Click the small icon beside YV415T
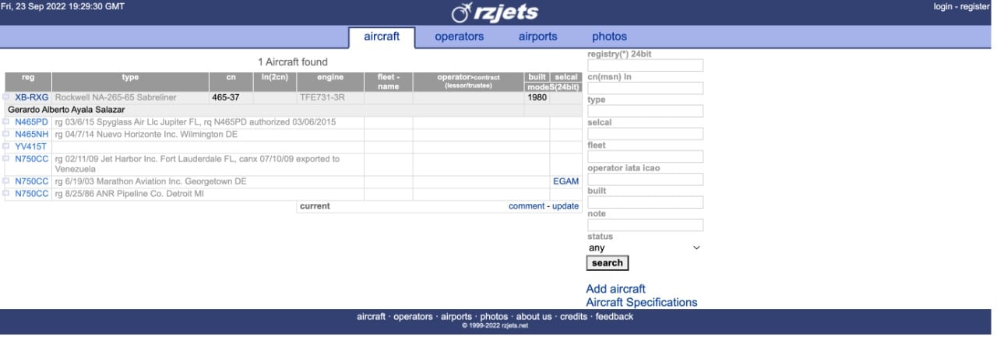997x362 pixels. 6,146
